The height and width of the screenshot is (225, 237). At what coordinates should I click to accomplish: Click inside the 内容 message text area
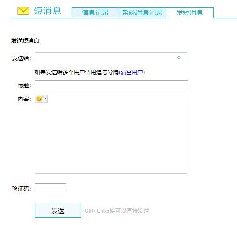point(111,138)
